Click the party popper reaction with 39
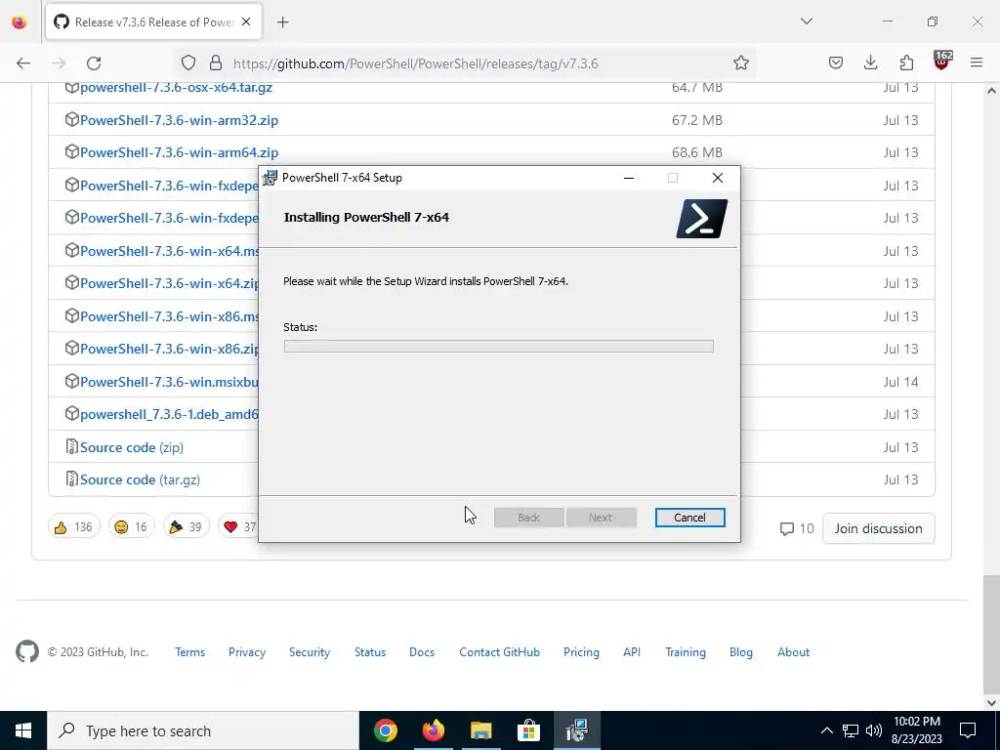Viewport: 1000px width, 750px height. pyautogui.click(x=186, y=527)
